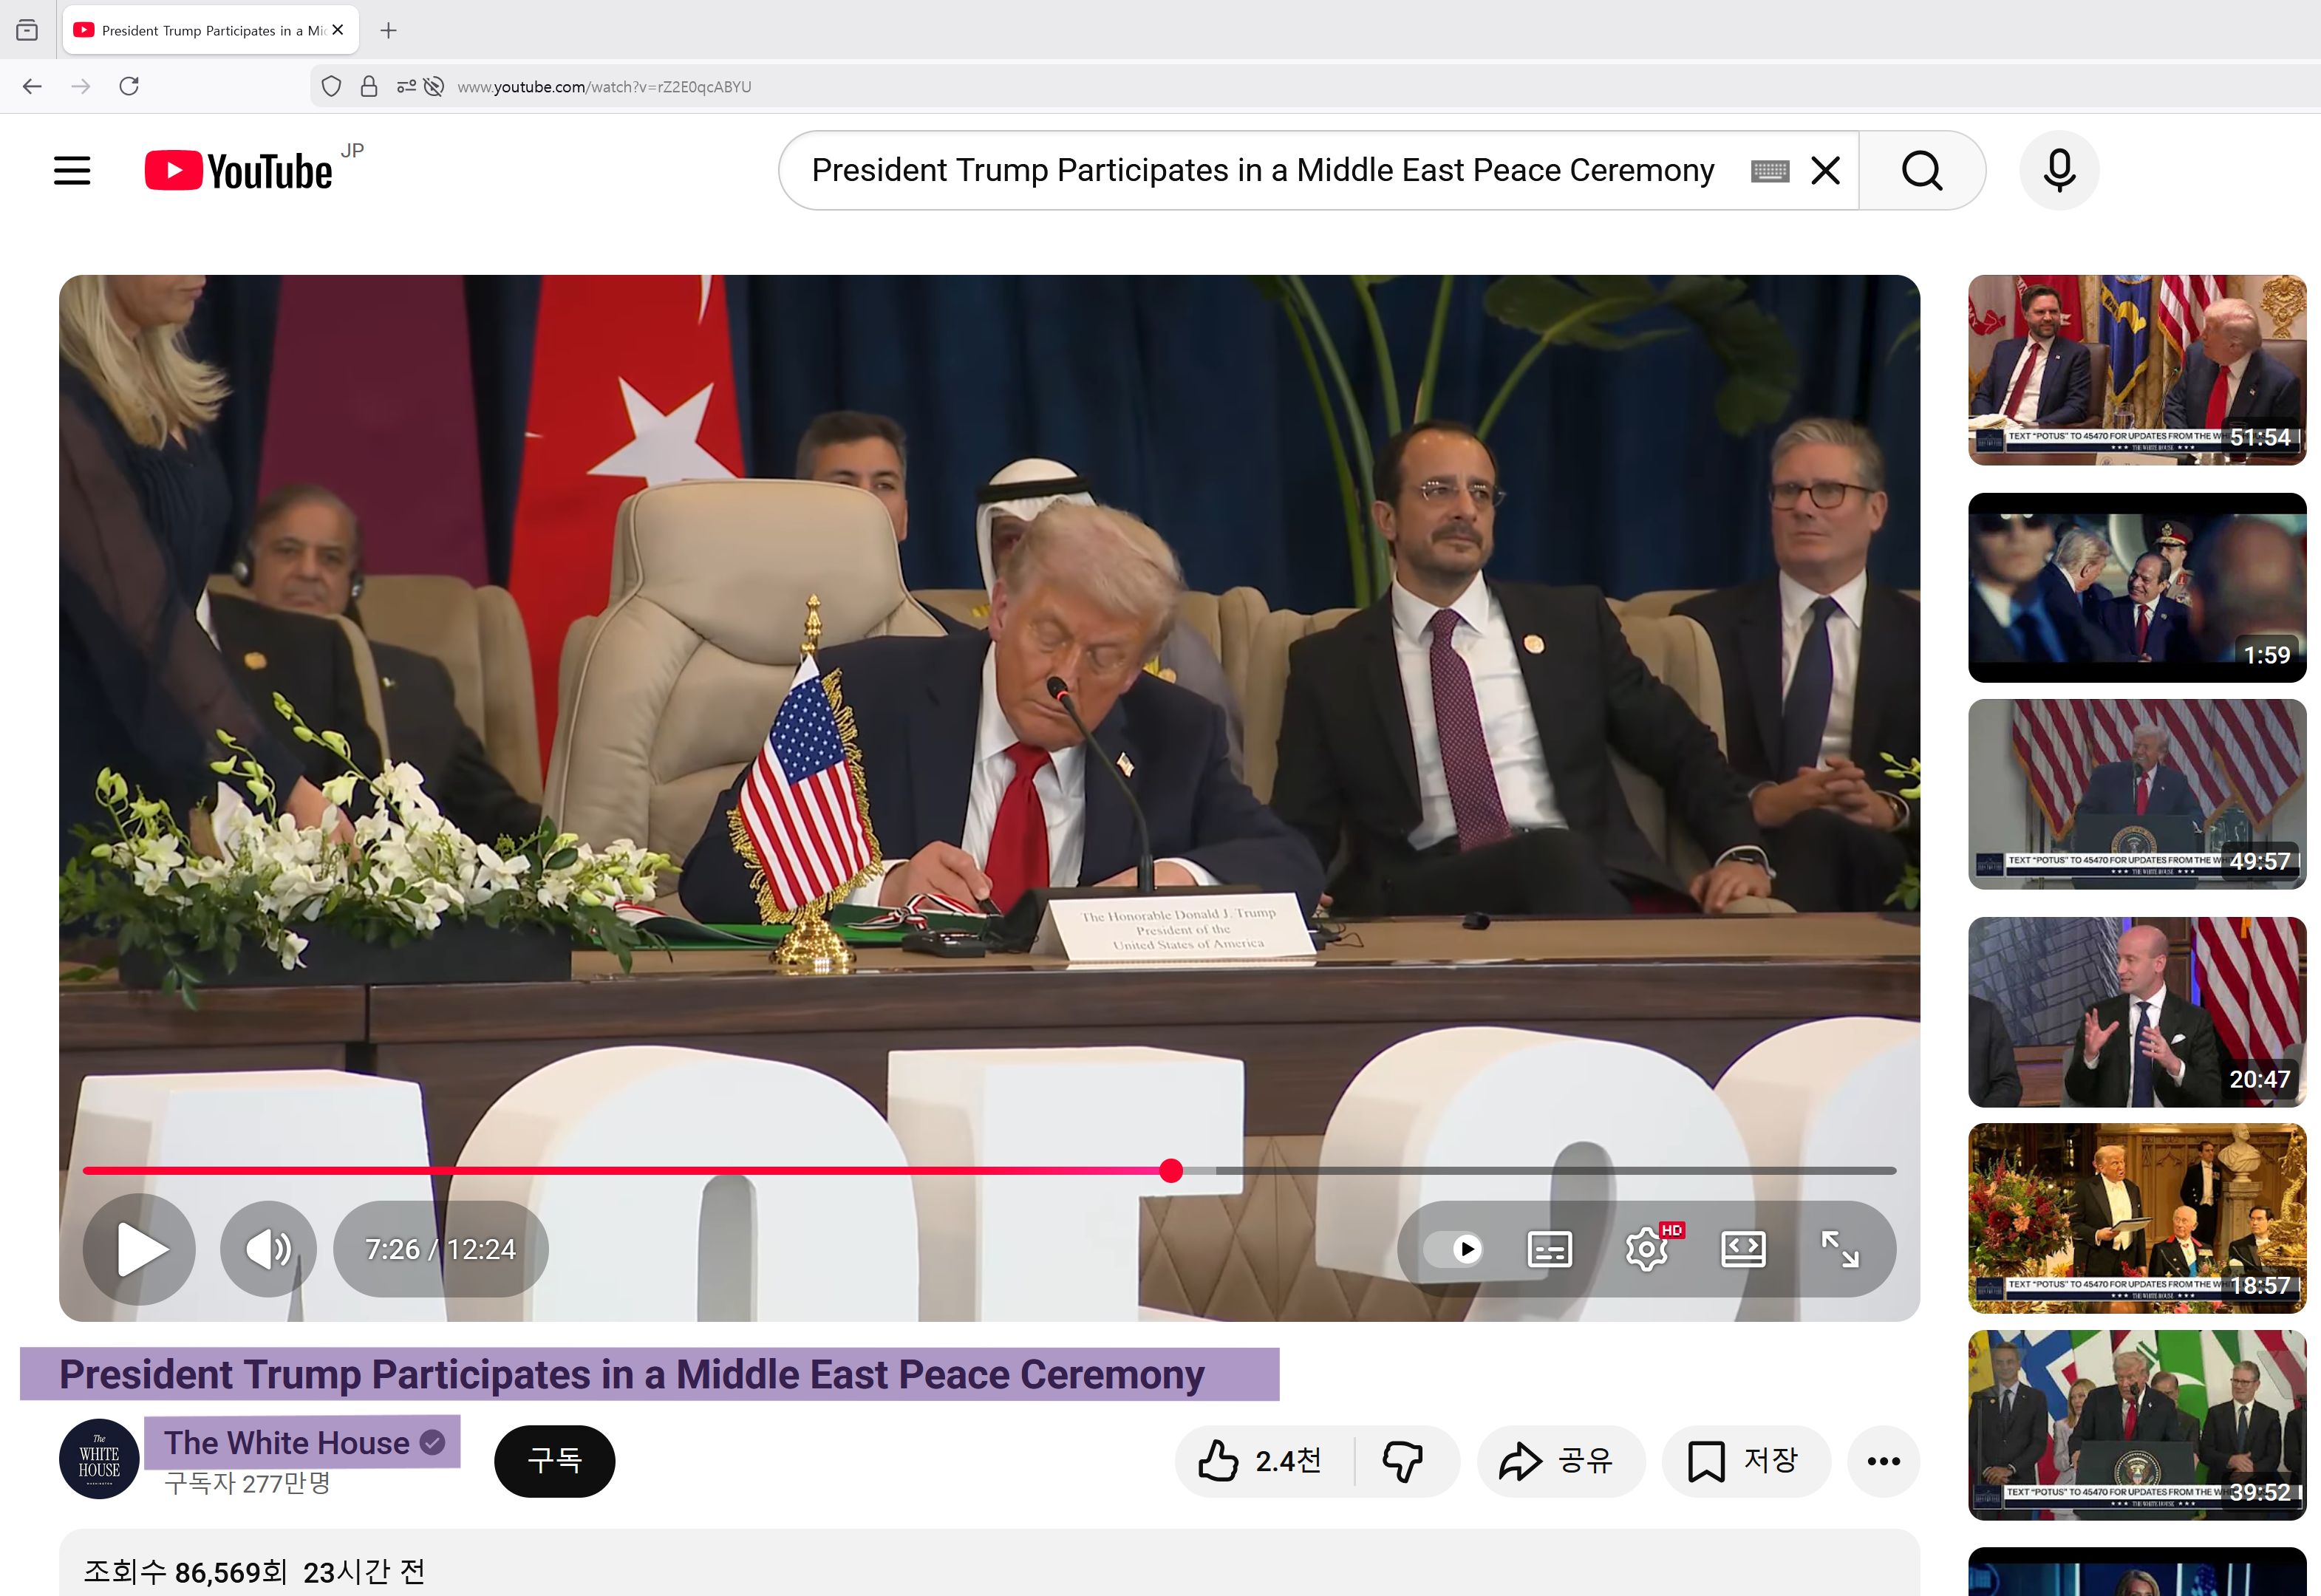Switch to theater mode view
This screenshot has width=2321, height=1596.
click(1742, 1249)
